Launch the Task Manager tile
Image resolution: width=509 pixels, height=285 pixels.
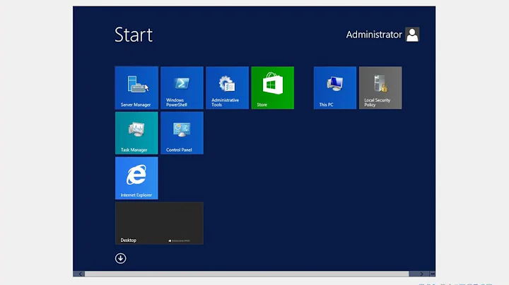[136, 133]
